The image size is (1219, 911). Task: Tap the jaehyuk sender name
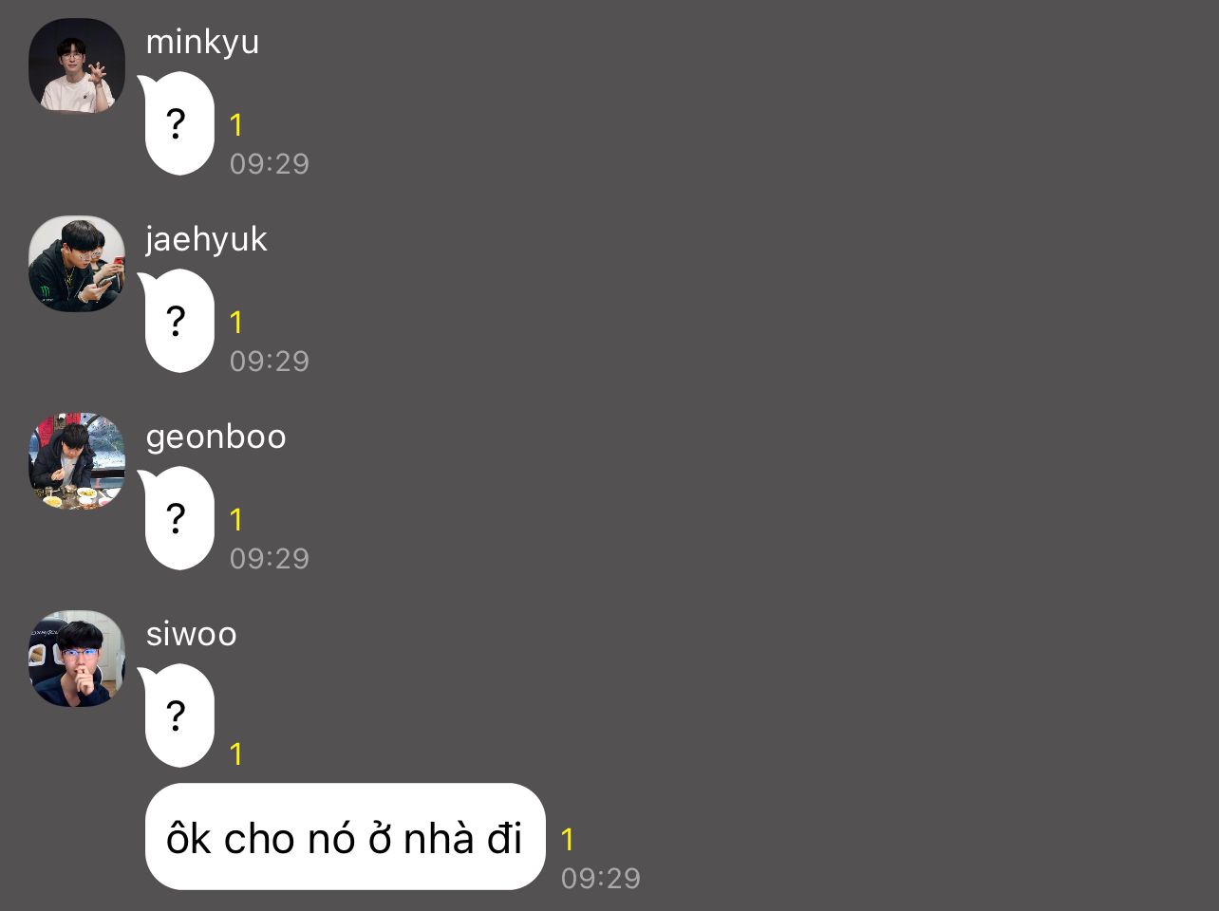[x=206, y=239]
